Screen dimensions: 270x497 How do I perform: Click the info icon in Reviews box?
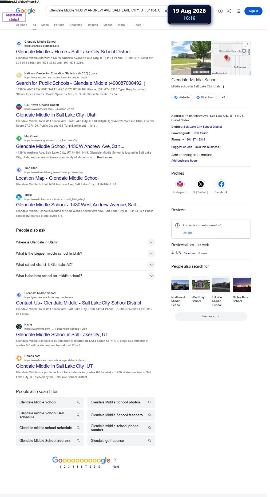point(177,225)
